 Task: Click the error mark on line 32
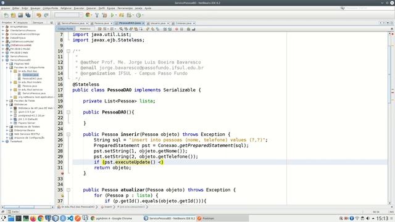coord(62,173)
